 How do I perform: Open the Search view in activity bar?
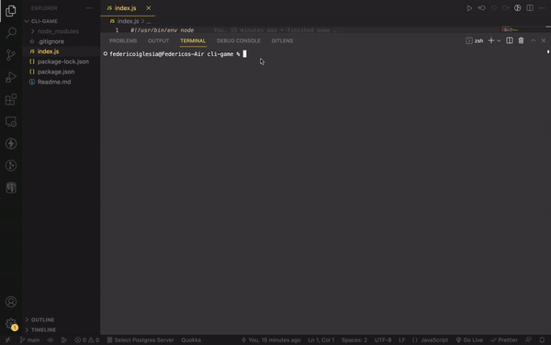11,33
